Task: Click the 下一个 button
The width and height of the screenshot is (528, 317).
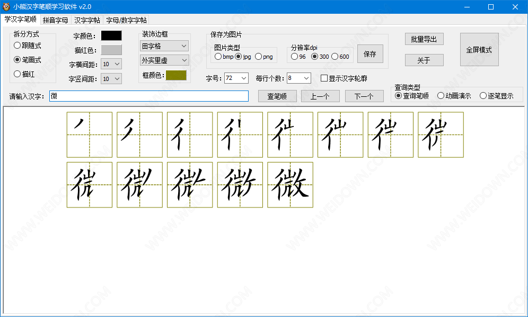Action: (x=364, y=96)
